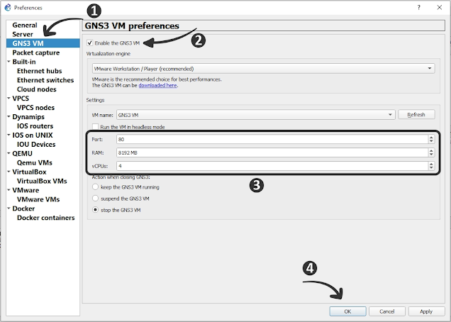Select stop the GNS3 VM option
Viewport: 451px width, 322px height.
click(95, 210)
